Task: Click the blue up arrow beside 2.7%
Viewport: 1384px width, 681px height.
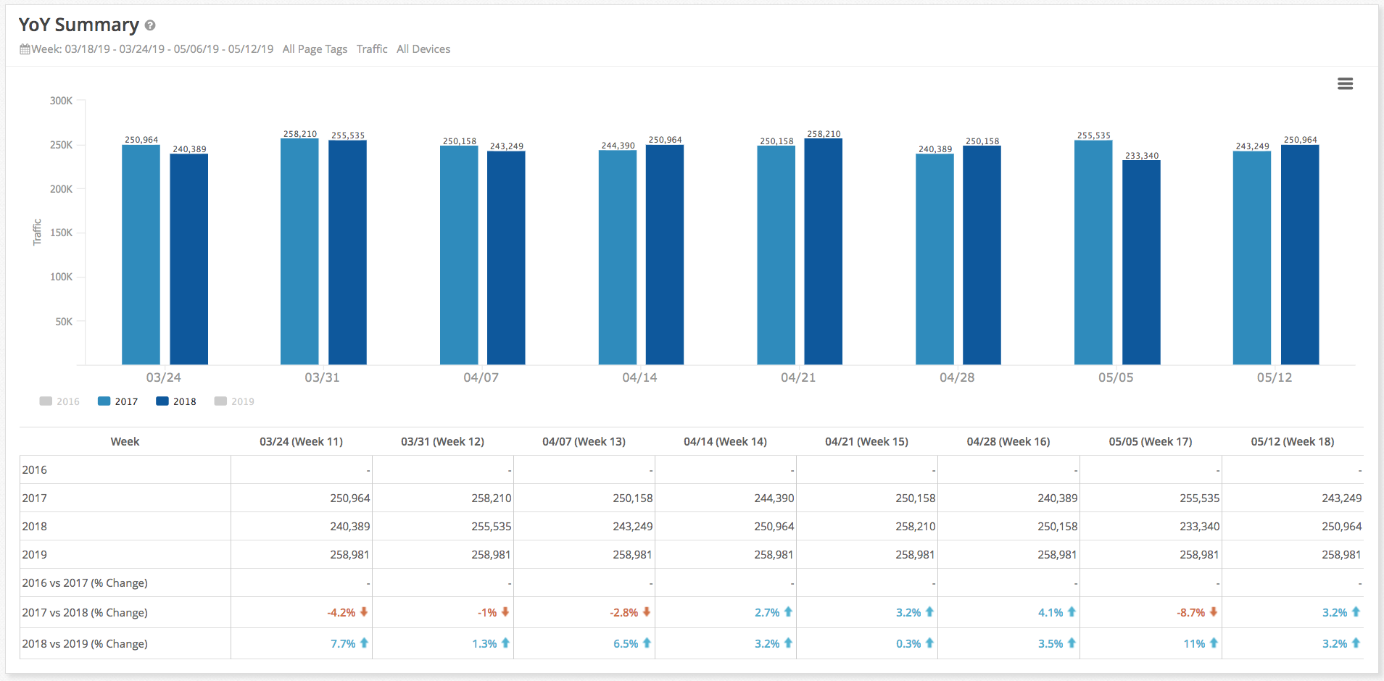Action: point(788,612)
